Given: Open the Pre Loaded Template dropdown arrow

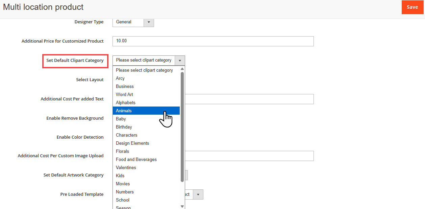Looking at the screenshot, I should click(198, 194).
